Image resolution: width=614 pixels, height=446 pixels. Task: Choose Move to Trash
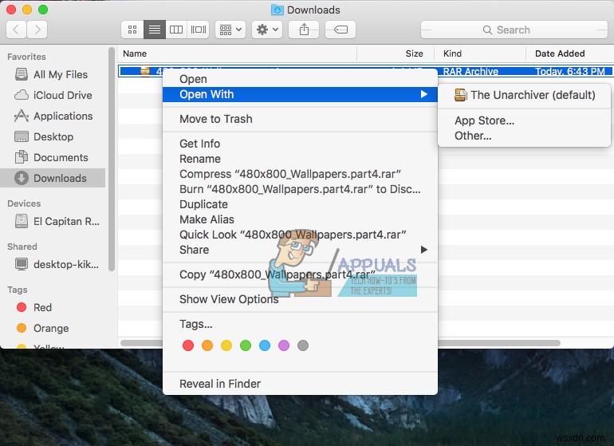[300, 119]
